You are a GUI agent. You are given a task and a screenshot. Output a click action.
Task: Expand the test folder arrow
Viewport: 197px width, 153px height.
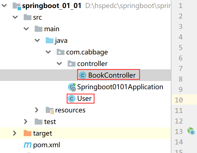click(26, 122)
